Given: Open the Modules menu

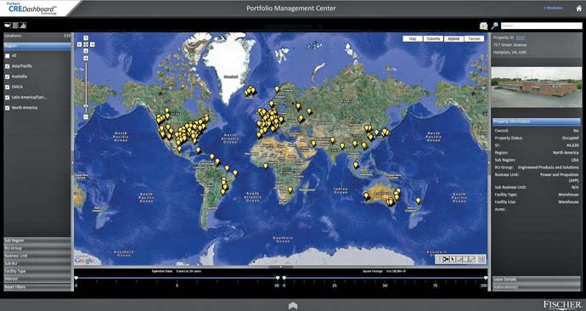Looking at the screenshot, I should click(553, 8).
